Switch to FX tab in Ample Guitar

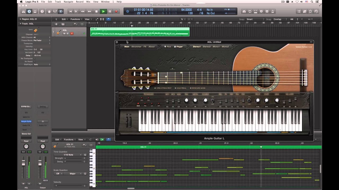[x=145, y=47]
